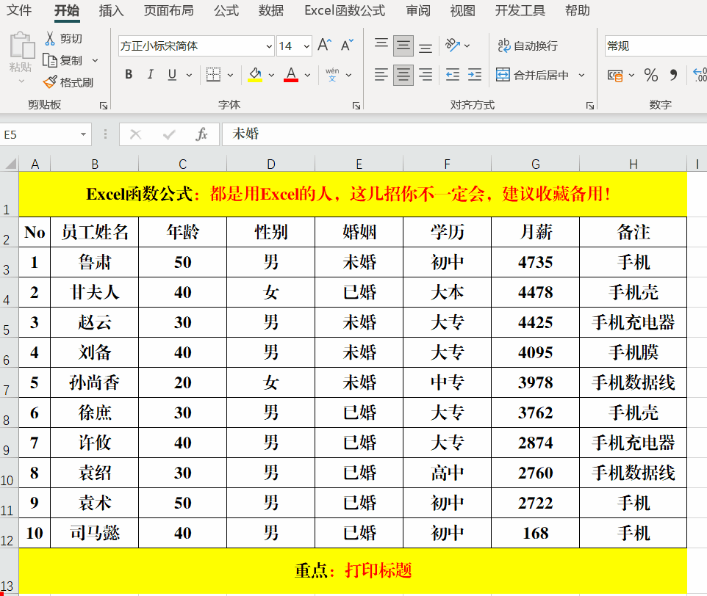Screen dimensions: 707x596
Task: Decrease the indent
Action: (453, 75)
